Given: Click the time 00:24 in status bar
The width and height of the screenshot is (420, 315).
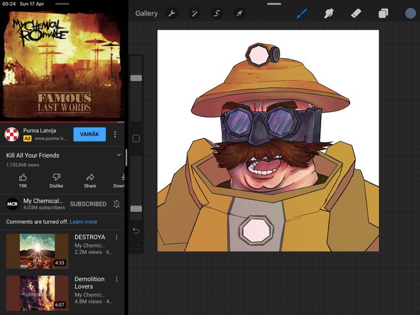Looking at the screenshot, I should [9, 4].
